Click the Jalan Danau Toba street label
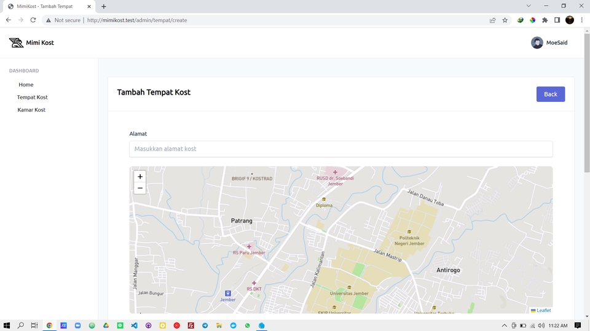 (x=425, y=198)
